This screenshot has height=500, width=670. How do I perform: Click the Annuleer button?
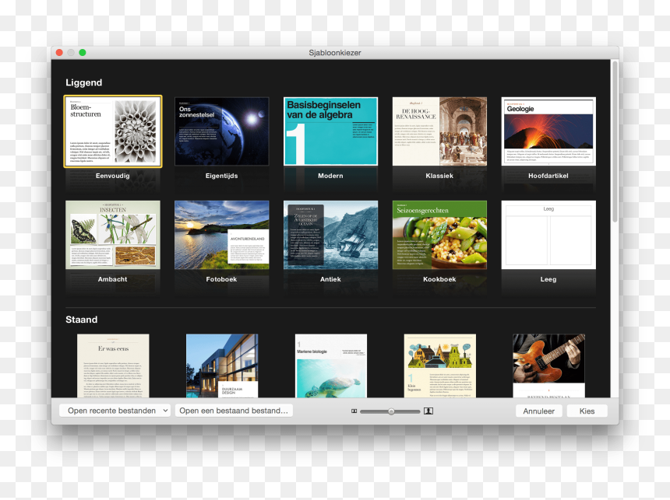tap(538, 411)
